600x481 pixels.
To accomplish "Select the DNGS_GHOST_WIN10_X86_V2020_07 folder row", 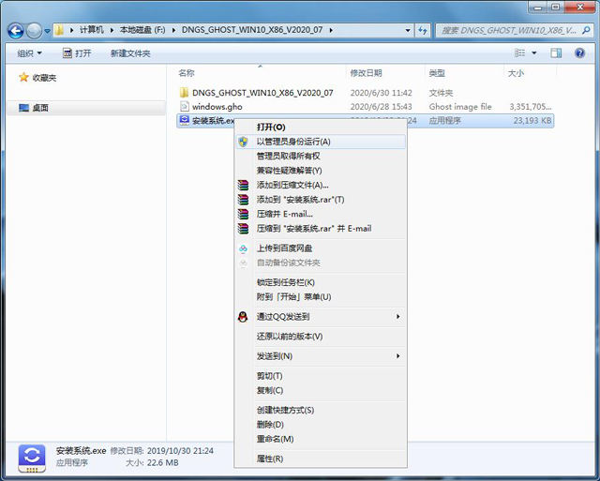I will [x=365, y=93].
